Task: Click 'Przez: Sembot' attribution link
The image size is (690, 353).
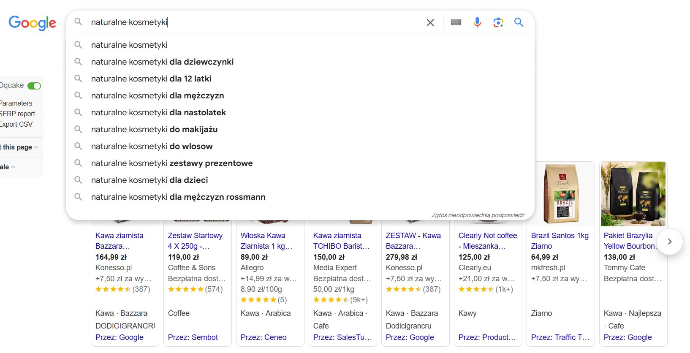Action: [193, 337]
